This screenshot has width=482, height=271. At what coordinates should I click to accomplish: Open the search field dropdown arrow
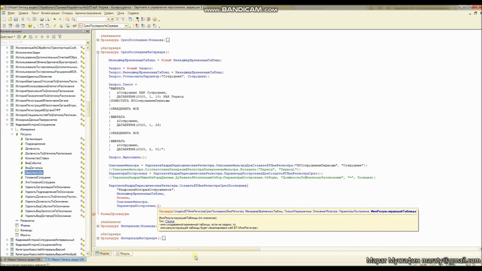(x=108, y=19)
